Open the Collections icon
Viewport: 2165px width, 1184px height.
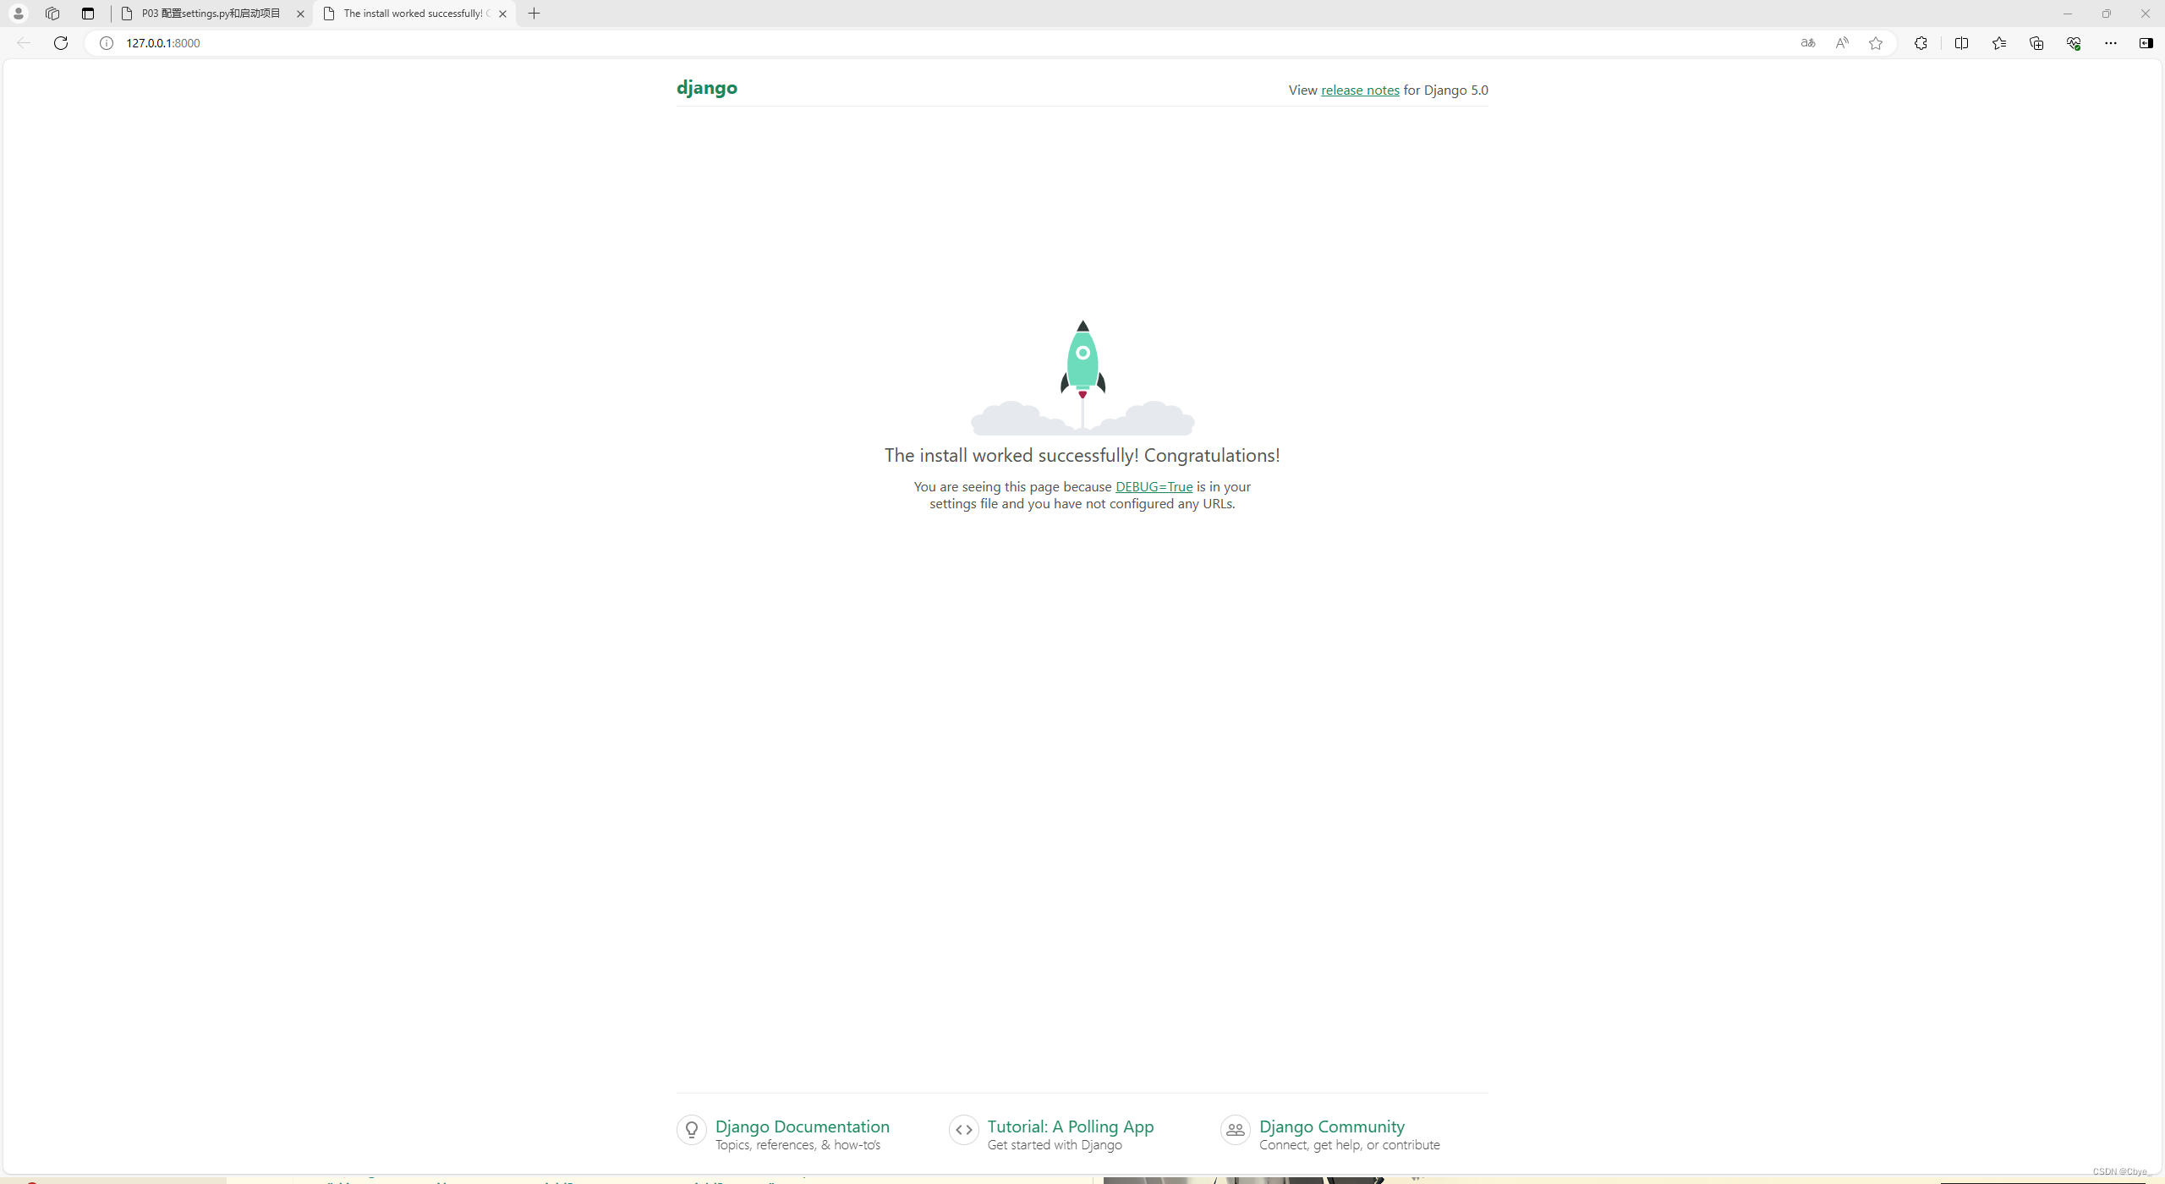pos(2036,43)
